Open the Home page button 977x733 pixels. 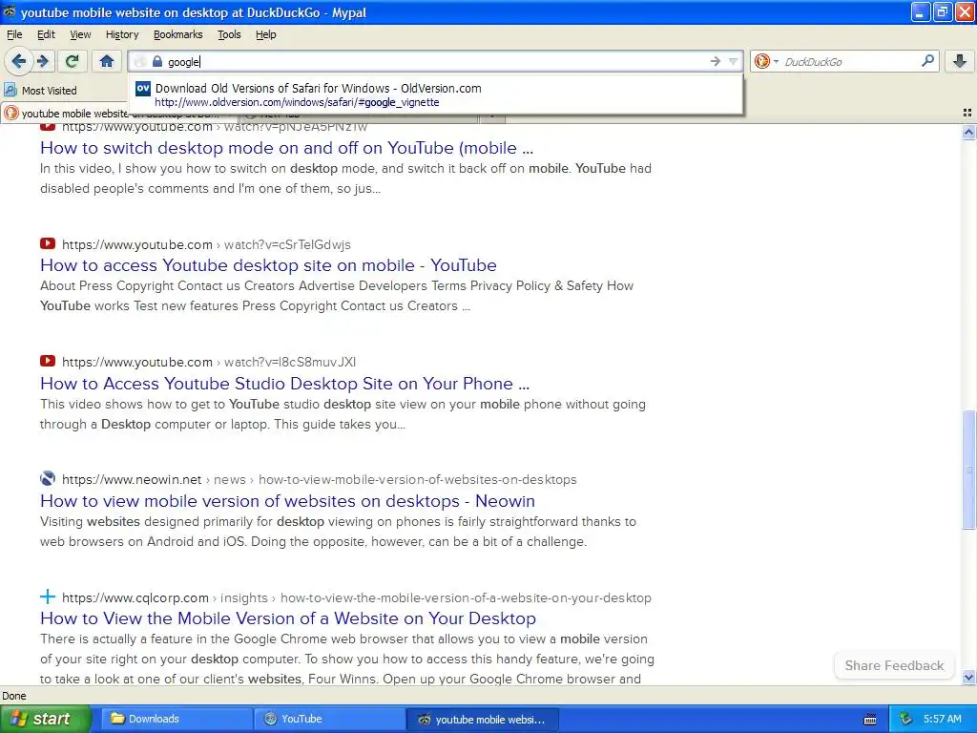[107, 61]
